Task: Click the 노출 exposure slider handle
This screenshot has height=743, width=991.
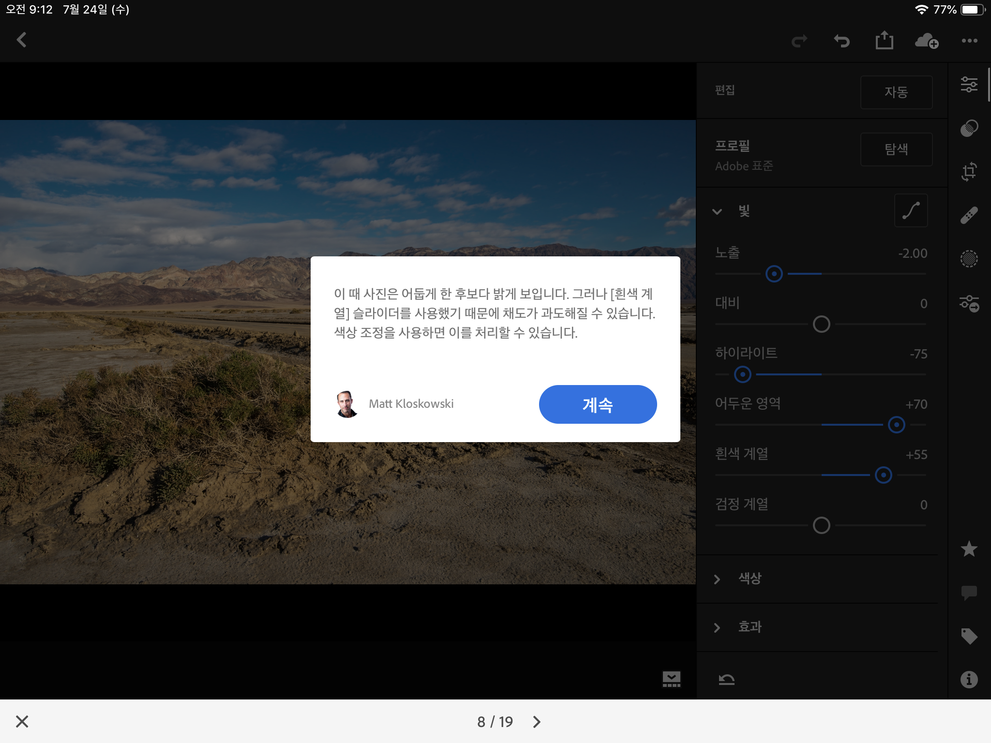Action: 774,274
